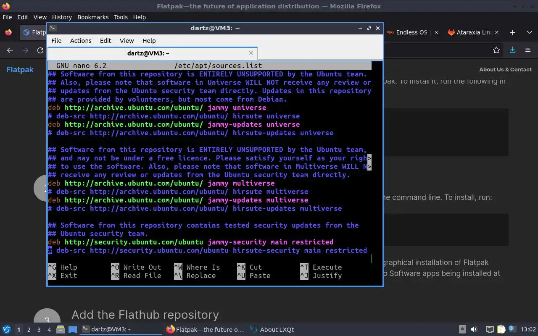Open the Firefox hamburger application menu
Image resolution: width=538 pixels, height=336 pixels.
click(x=528, y=50)
